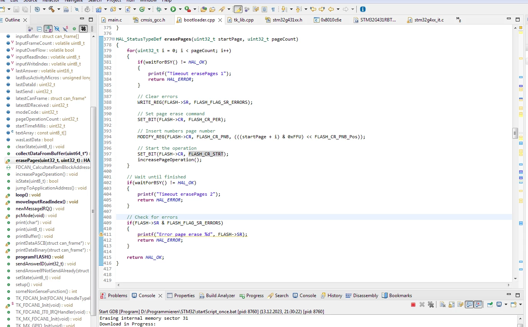This screenshot has width=528, height=327.
Task: Show the hidden editor tabs overflow list
Action: [x=459, y=20]
